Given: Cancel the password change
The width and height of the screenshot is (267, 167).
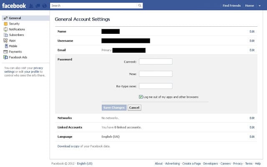Looking at the screenshot, I should pos(134,108).
